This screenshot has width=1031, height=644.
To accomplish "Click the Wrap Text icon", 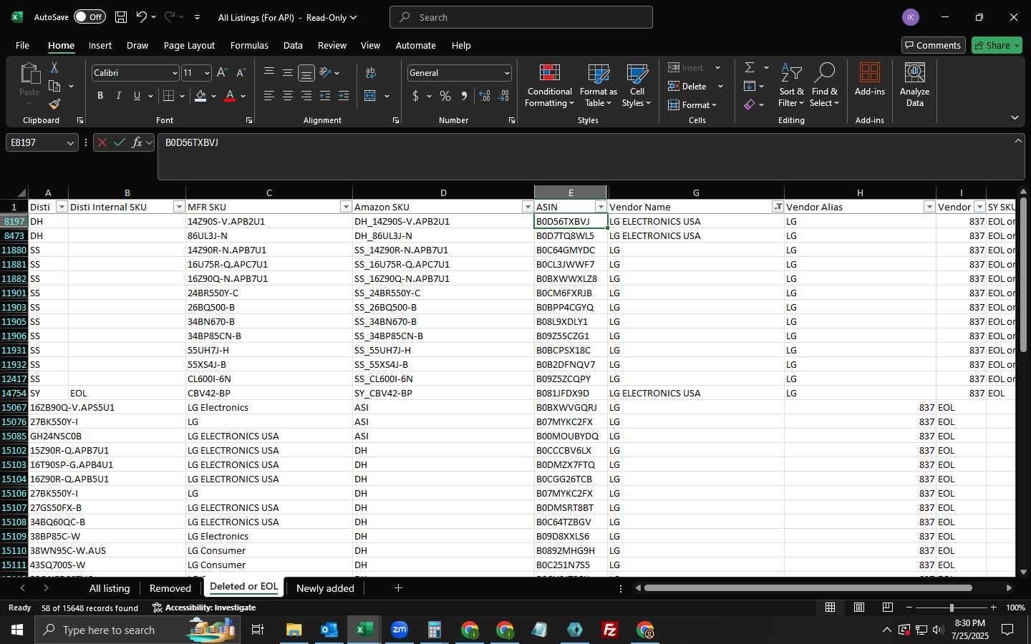I will [371, 73].
